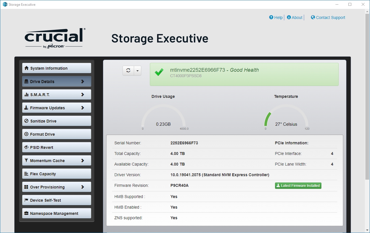Click the PCIe Information heading
Viewport: 370px width, 233px height.
pyautogui.click(x=292, y=143)
